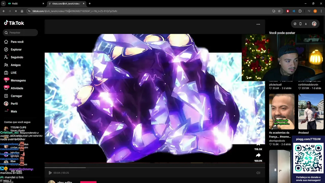Open media control icon in toolbar
The height and width of the screenshot is (183, 325).
(x=309, y=11)
